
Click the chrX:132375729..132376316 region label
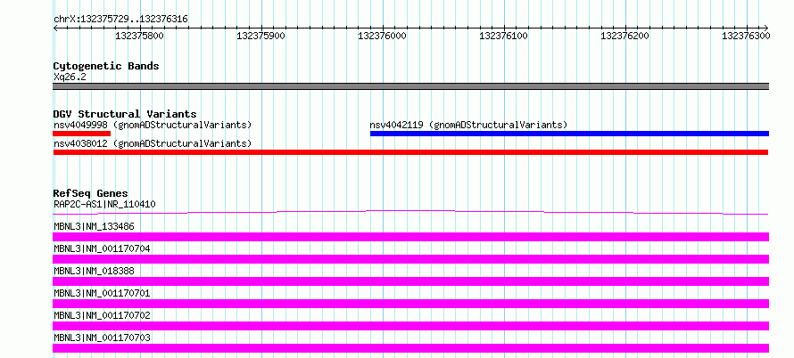click(x=120, y=20)
